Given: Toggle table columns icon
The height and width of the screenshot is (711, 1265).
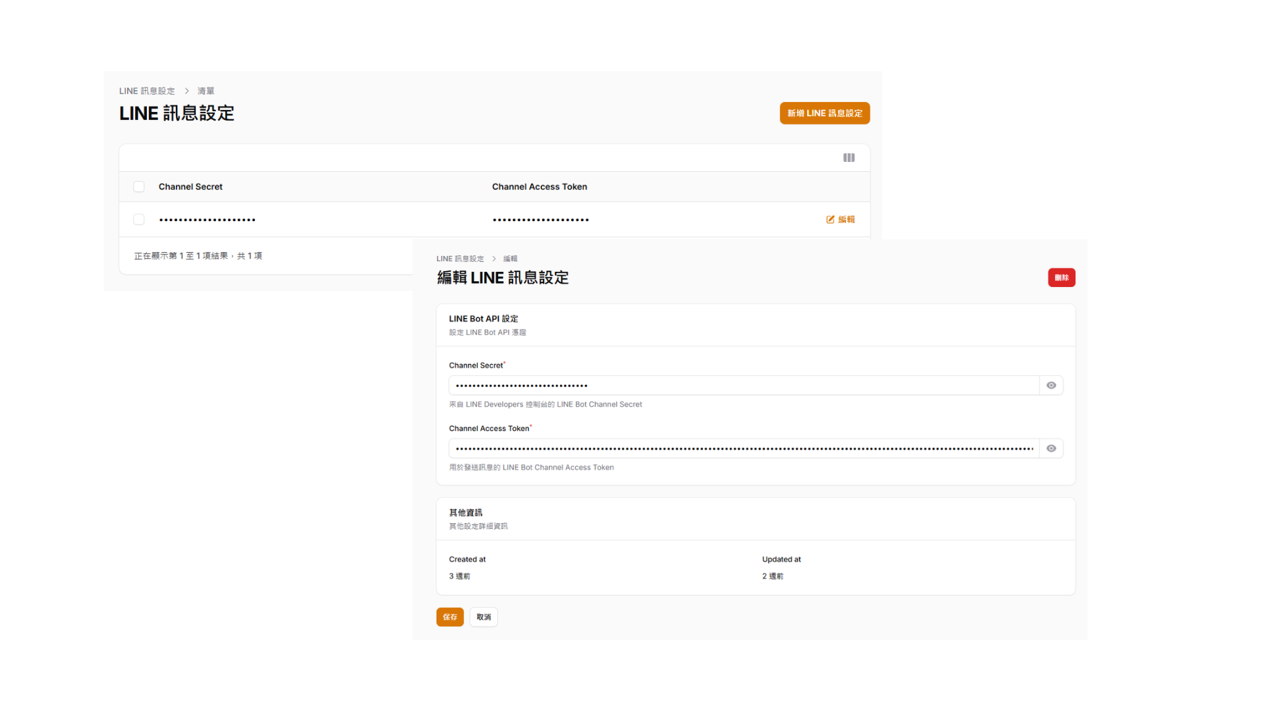Looking at the screenshot, I should [x=849, y=158].
